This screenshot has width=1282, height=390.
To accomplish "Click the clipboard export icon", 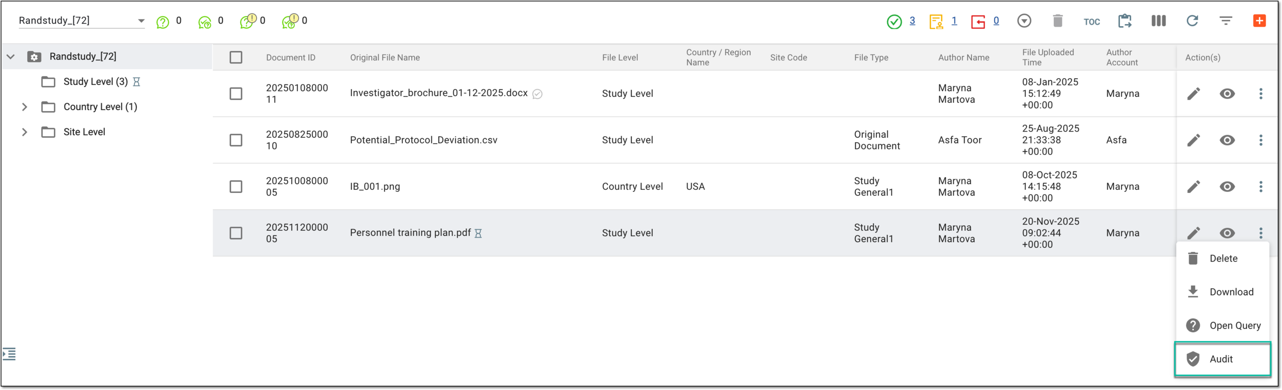I will [x=1125, y=21].
